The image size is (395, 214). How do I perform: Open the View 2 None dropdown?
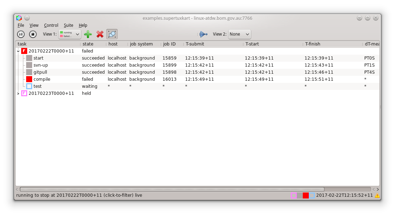[x=240, y=34]
